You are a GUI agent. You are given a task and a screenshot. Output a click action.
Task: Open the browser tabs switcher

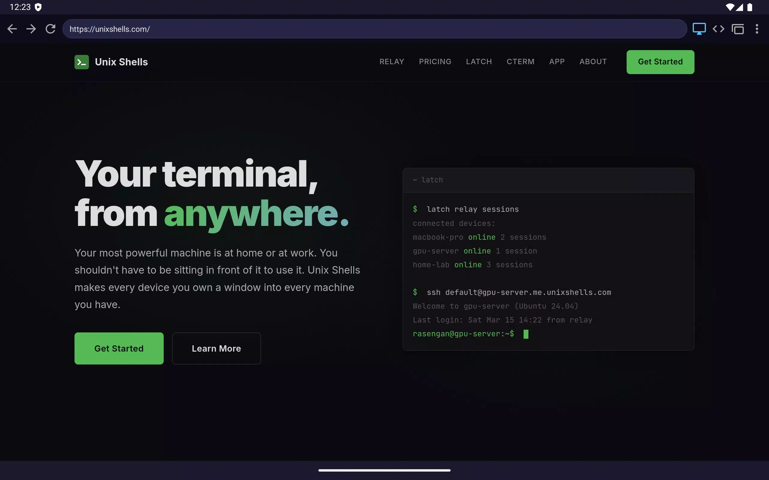point(737,29)
